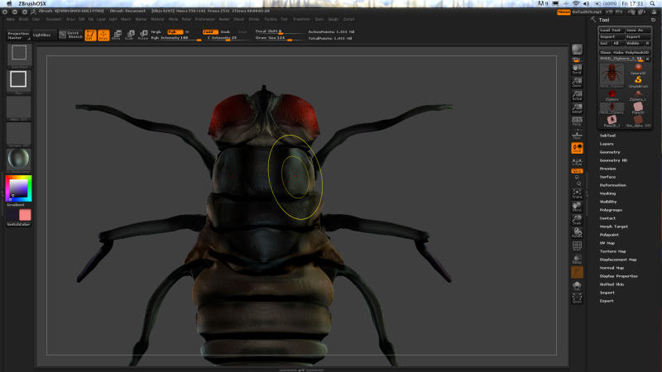Choose the SimpleBrush tool icon

638,81
